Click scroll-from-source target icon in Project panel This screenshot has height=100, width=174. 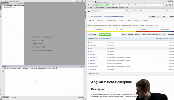(x=16, y=3)
